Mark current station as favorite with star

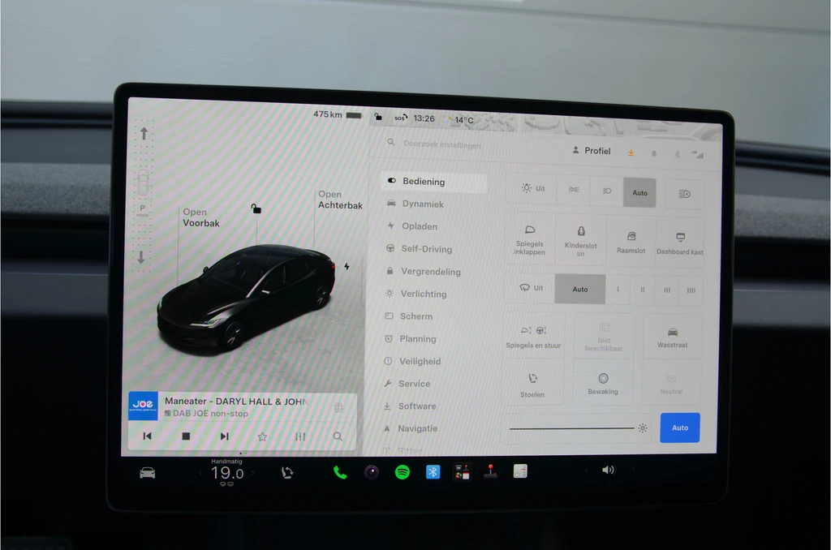[x=262, y=436]
